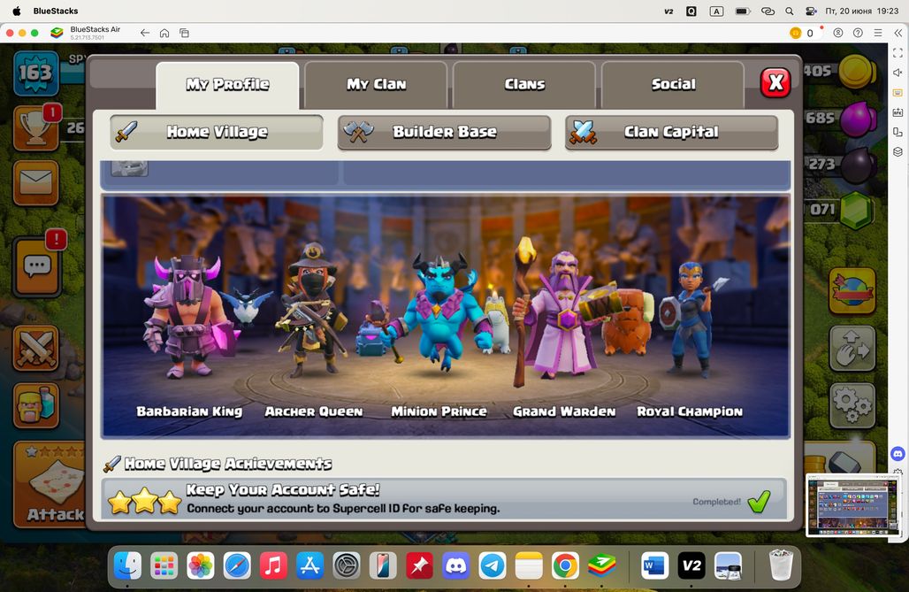Show Builder Base profile
The width and height of the screenshot is (909, 592).
(444, 133)
